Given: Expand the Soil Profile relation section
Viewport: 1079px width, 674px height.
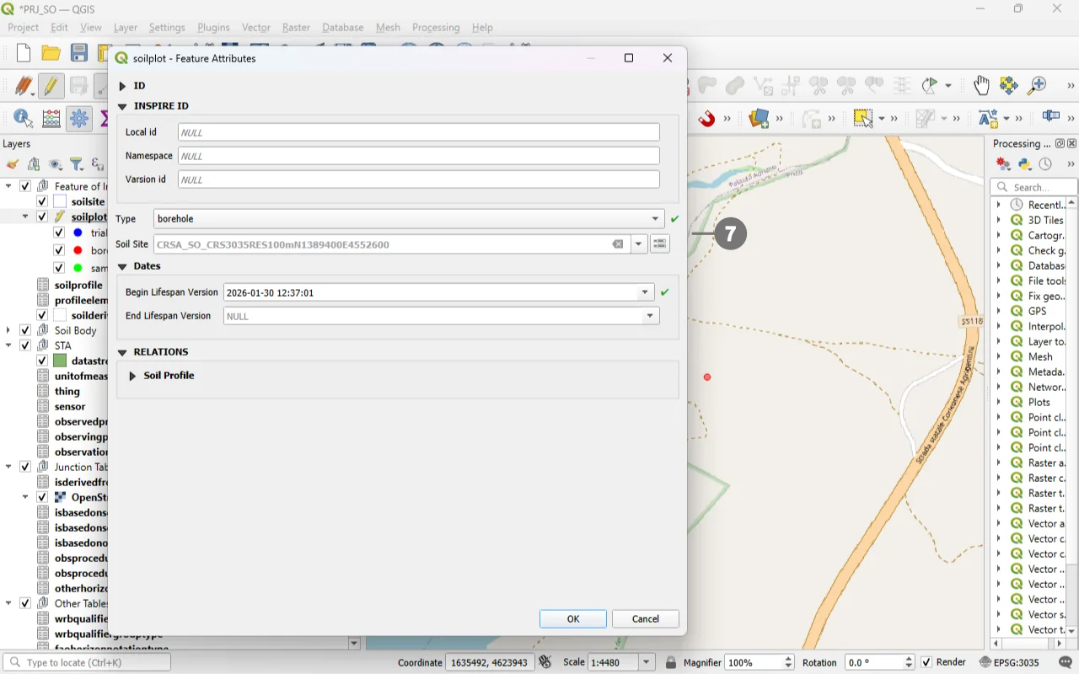Looking at the screenshot, I should tap(132, 376).
